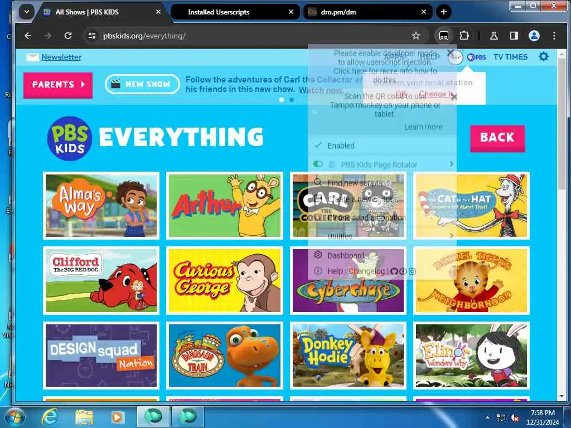Click the local station logo circle
571x428 pixels.
tap(455, 57)
